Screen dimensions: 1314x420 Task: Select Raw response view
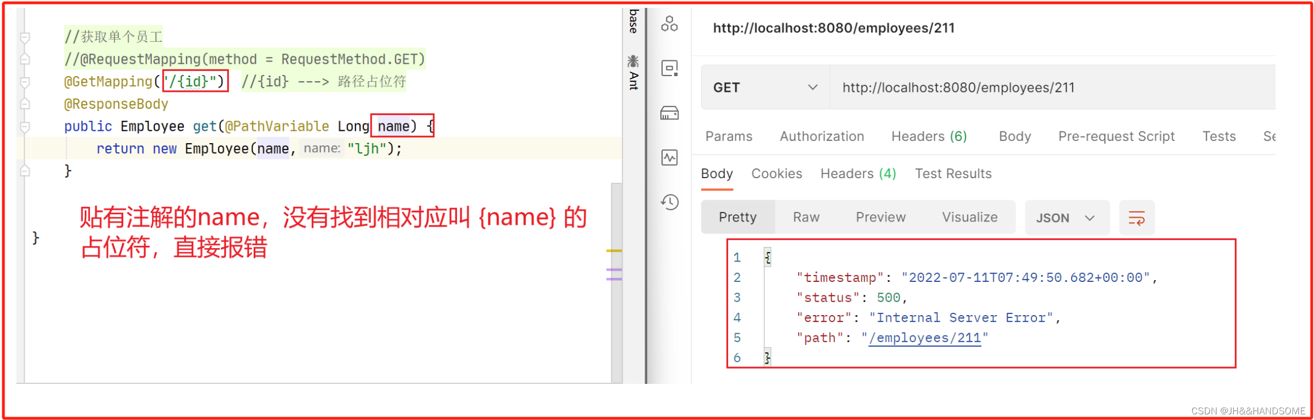[x=806, y=218]
